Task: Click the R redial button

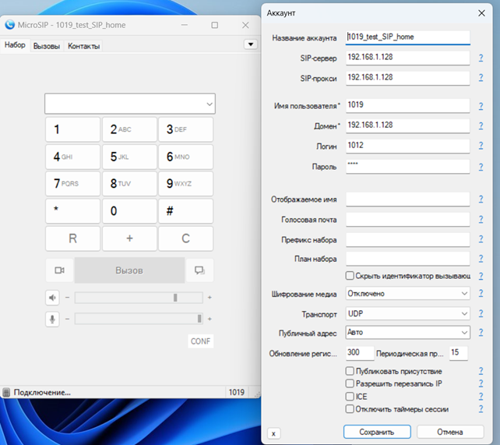Action: (x=72, y=238)
